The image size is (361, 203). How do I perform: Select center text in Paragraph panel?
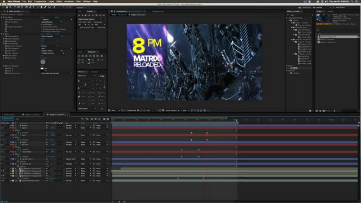pyautogui.click(x=83, y=56)
